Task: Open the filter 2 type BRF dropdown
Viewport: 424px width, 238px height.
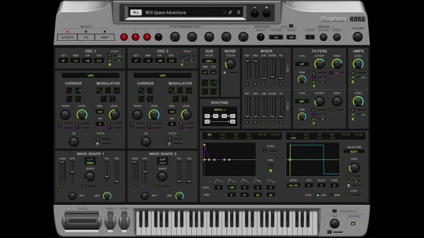Action: tap(302, 101)
